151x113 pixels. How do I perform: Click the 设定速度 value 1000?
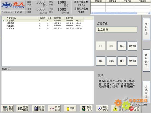pyautogui.click(x=40, y=10)
